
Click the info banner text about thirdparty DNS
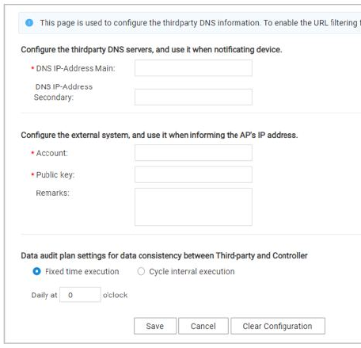tap(200, 23)
